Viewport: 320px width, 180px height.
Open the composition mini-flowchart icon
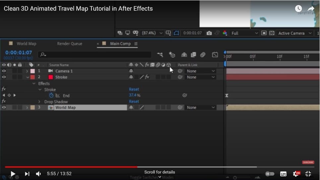(x=160, y=55)
